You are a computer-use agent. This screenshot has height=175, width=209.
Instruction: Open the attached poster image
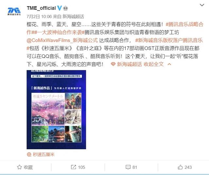pos(56,109)
